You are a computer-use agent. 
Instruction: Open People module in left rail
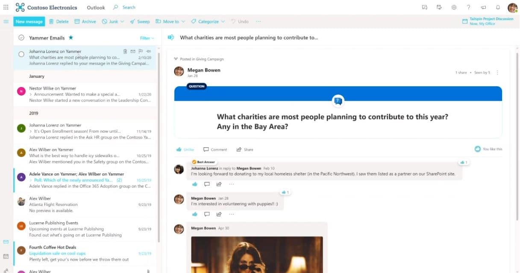click(6, 270)
